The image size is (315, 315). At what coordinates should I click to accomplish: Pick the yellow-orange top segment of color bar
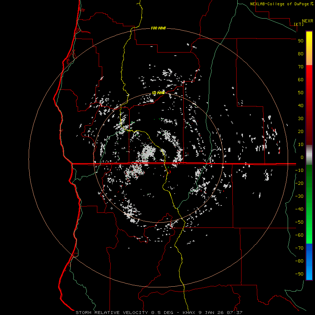309,48
